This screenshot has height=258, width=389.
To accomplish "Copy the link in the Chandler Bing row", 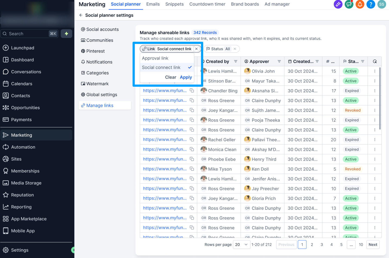I will pyautogui.click(x=192, y=91).
